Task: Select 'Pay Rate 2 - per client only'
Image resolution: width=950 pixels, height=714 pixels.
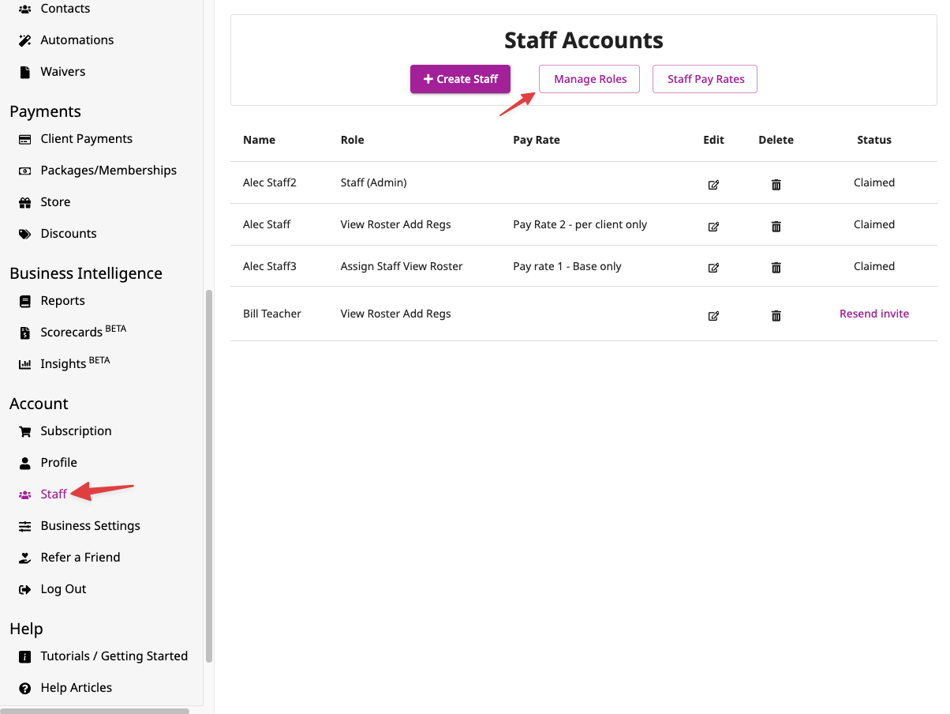Action: tap(580, 224)
